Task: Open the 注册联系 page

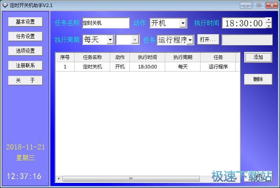Action: point(25,66)
